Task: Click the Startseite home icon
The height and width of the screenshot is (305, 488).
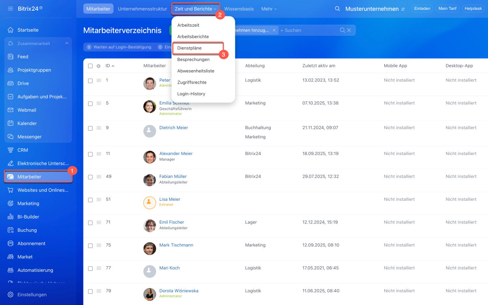Action: (x=11, y=30)
